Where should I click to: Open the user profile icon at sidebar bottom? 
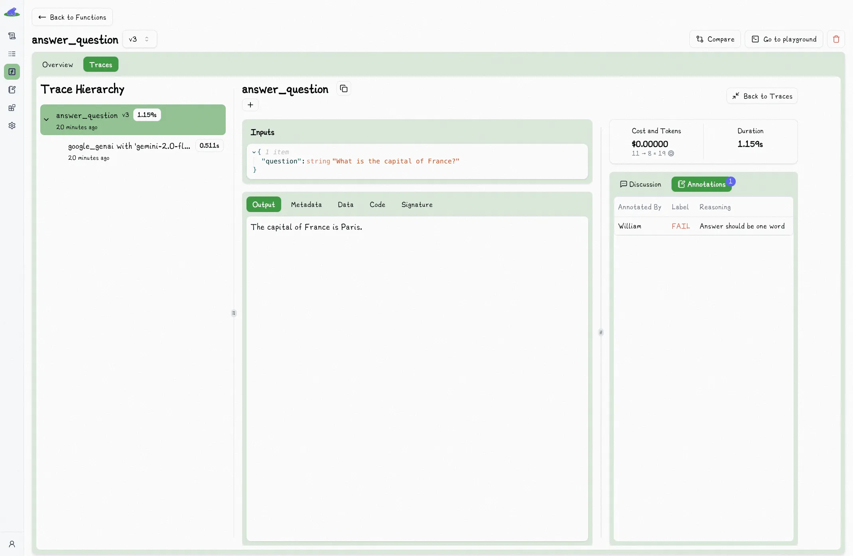pos(12,544)
